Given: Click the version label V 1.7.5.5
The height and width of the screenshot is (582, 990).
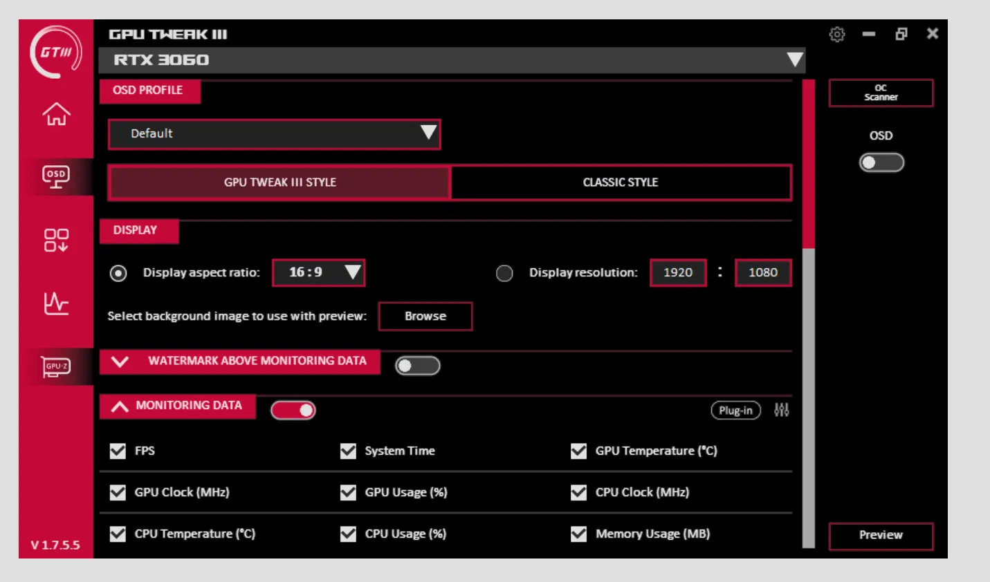Looking at the screenshot, I should tap(55, 545).
